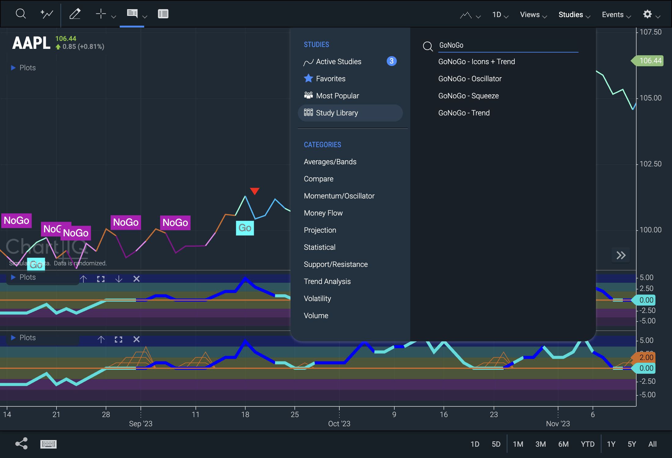
Task: Select the pencil drawing tool
Action: [75, 14]
